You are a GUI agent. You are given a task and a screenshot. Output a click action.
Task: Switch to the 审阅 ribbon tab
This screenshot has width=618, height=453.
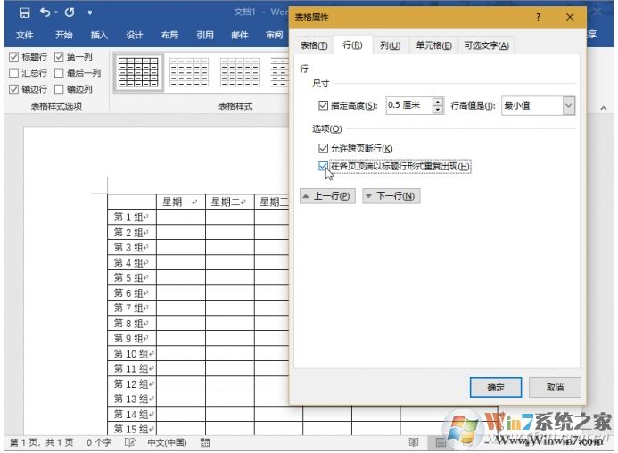tap(275, 35)
